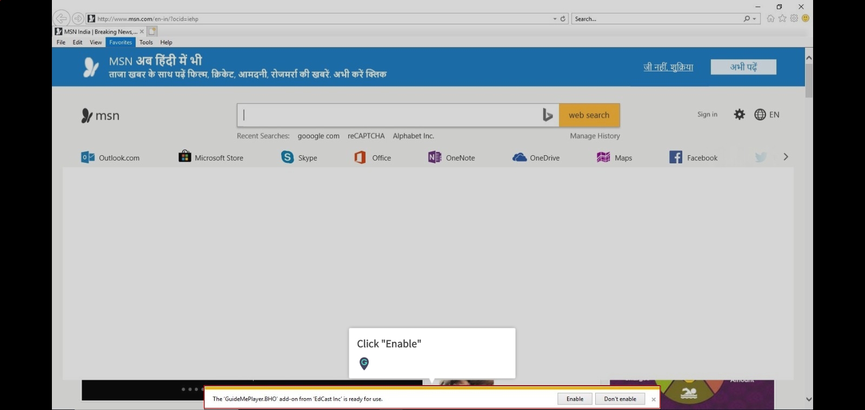Click the browser Forward arrow button

tap(78, 18)
